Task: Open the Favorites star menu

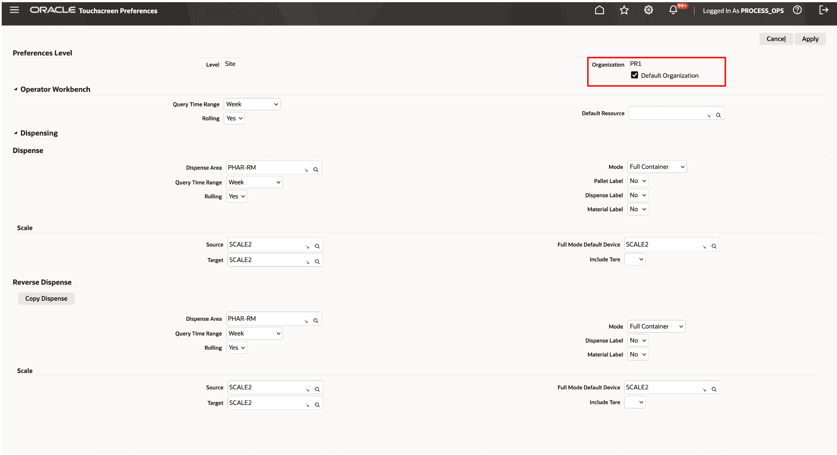Action: [624, 10]
